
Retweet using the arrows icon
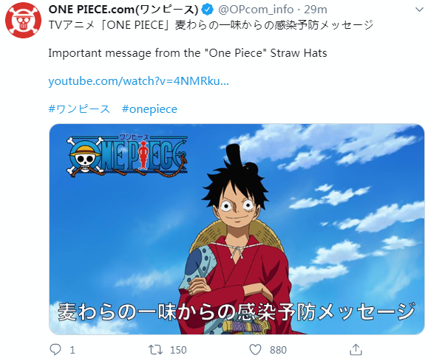pyautogui.click(x=155, y=350)
